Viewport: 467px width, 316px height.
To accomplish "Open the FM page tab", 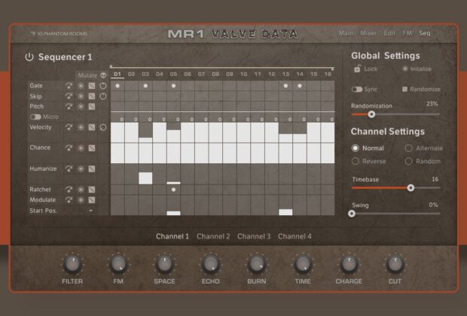I will click(x=407, y=33).
